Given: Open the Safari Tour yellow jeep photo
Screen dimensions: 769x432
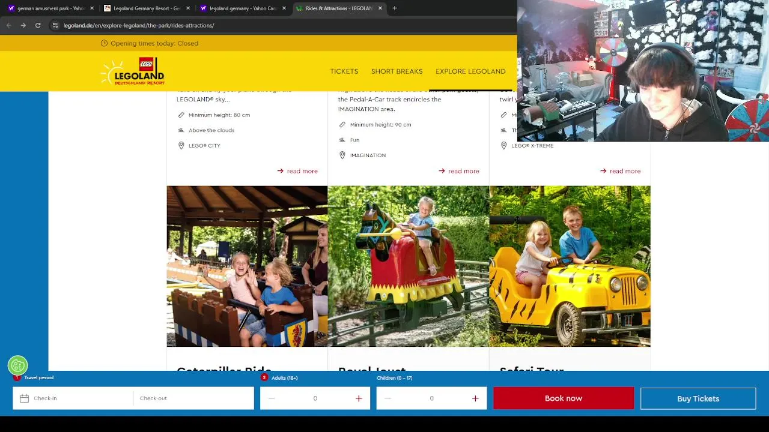Looking at the screenshot, I should coord(570,266).
